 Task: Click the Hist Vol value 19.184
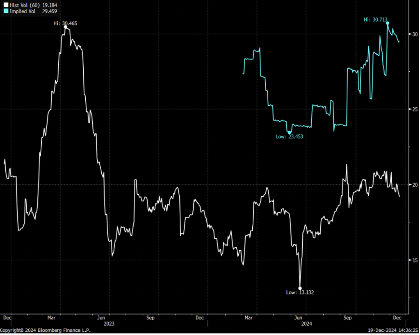click(x=50, y=5)
